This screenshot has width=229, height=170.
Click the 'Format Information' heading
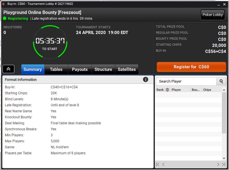click(x=21, y=80)
